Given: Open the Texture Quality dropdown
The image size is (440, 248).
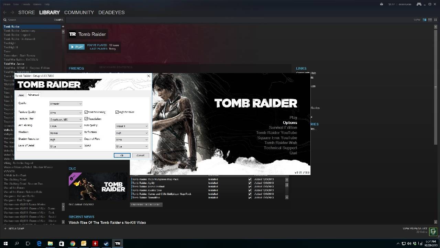Looking at the screenshot, I should coord(66,113).
